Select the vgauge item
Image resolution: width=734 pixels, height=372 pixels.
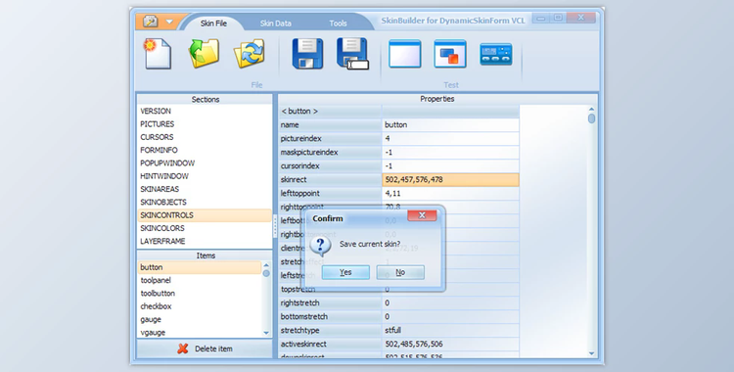(200, 332)
